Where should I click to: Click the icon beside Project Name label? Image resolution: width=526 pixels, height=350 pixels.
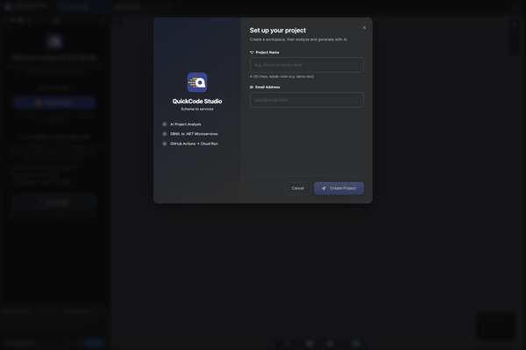252,52
